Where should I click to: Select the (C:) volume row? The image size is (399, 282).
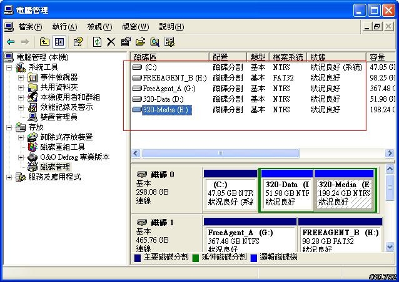point(263,67)
